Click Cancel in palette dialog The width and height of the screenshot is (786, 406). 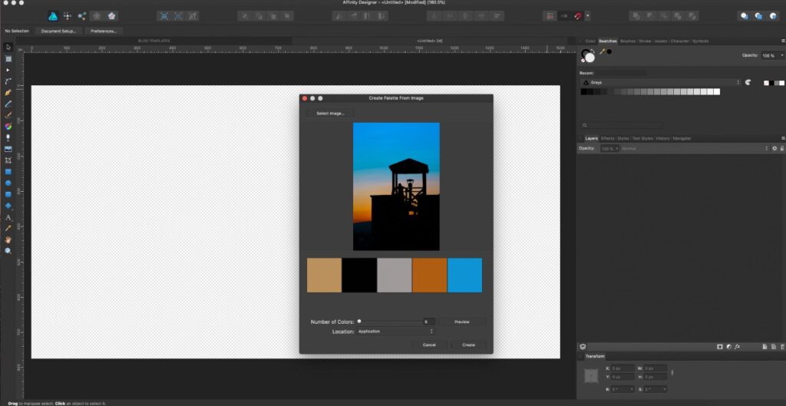pos(429,345)
